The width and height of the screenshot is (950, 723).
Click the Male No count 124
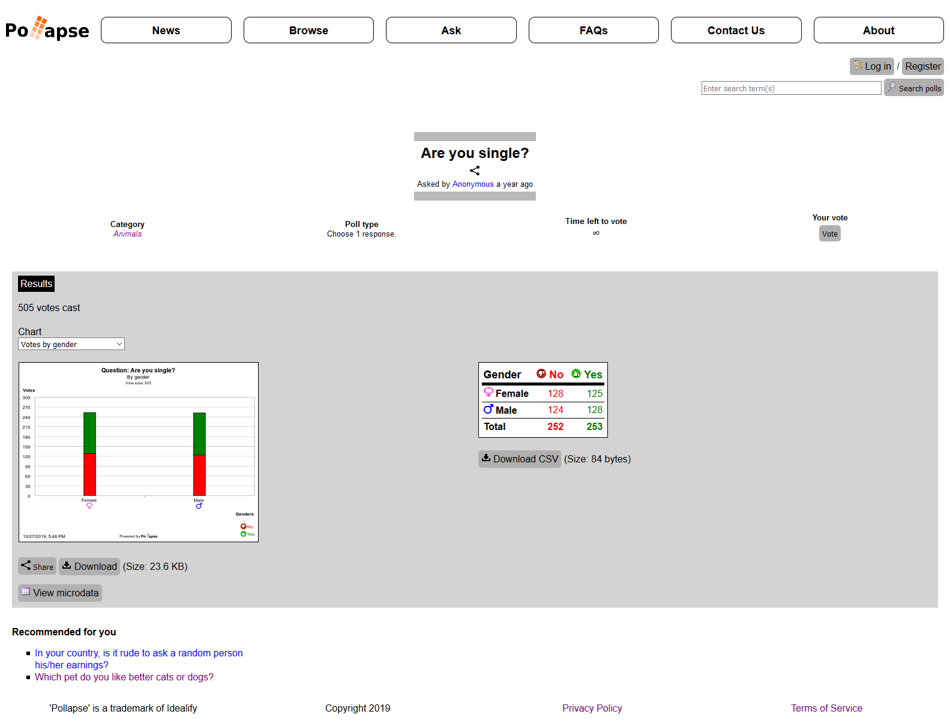click(x=556, y=410)
